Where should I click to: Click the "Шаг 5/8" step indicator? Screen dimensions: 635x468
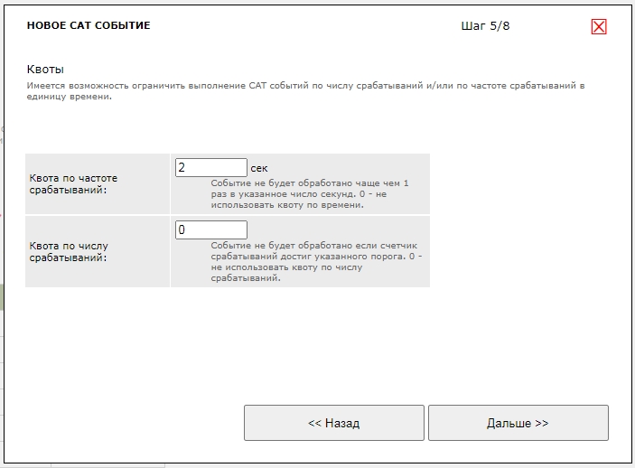[485, 26]
